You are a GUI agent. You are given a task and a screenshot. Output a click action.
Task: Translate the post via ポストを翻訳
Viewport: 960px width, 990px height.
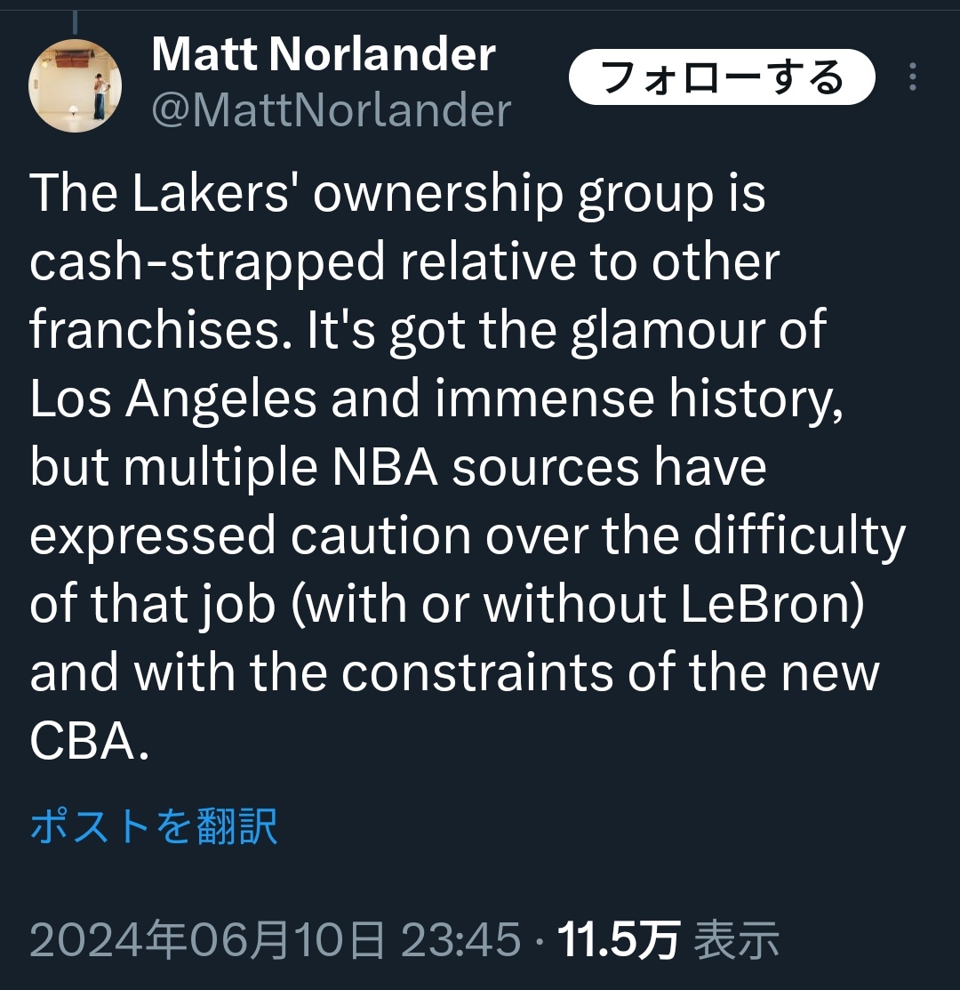click(153, 825)
